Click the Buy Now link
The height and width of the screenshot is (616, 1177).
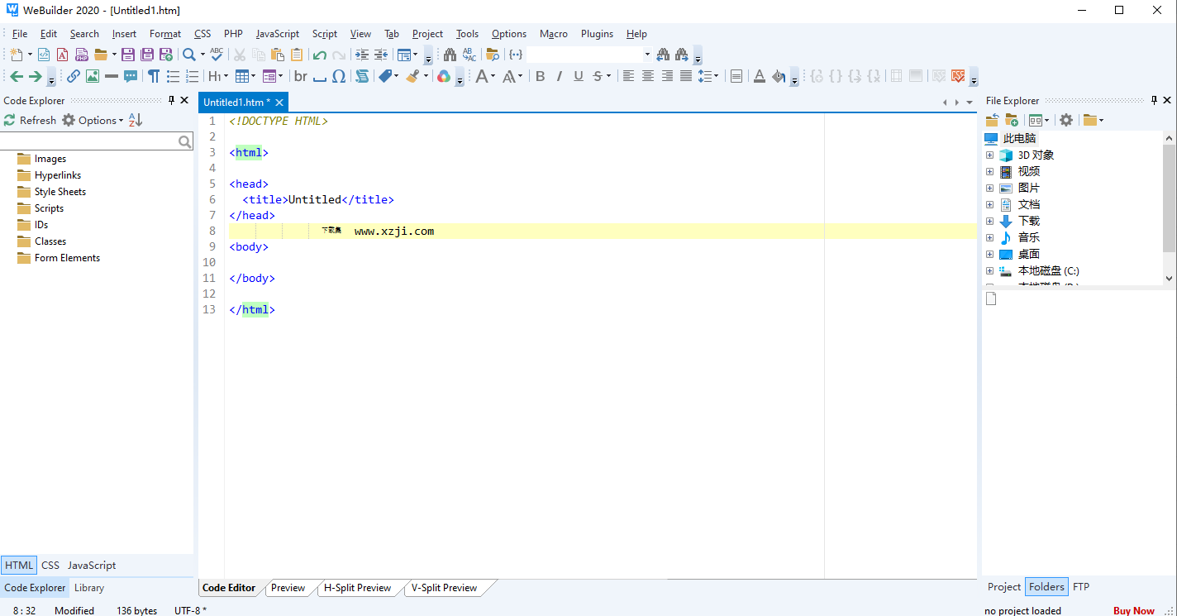tap(1133, 611)
